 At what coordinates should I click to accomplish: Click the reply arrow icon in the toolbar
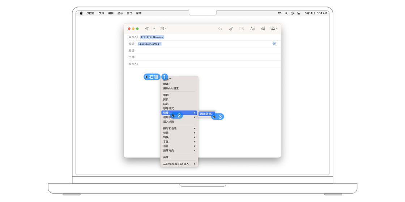[x=220, y=28]
